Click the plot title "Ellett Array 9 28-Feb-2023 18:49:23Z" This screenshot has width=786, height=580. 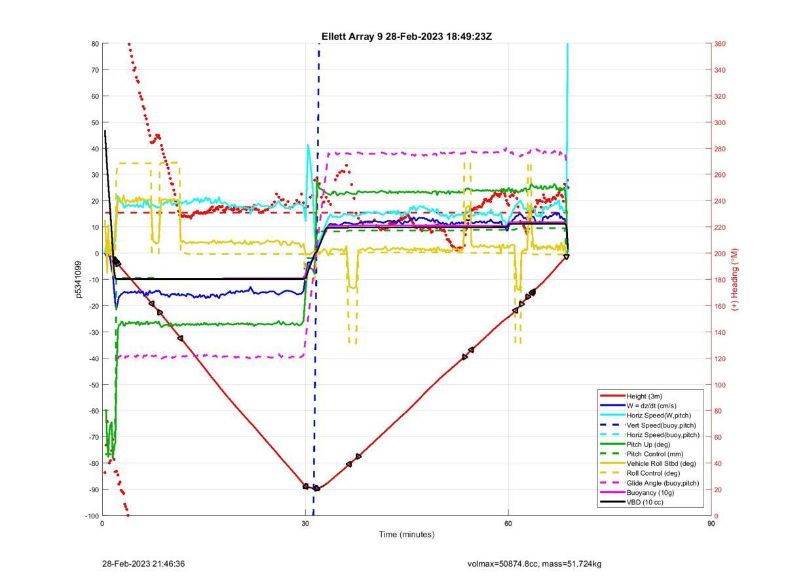pyautogui.click(x=406, y=37)
